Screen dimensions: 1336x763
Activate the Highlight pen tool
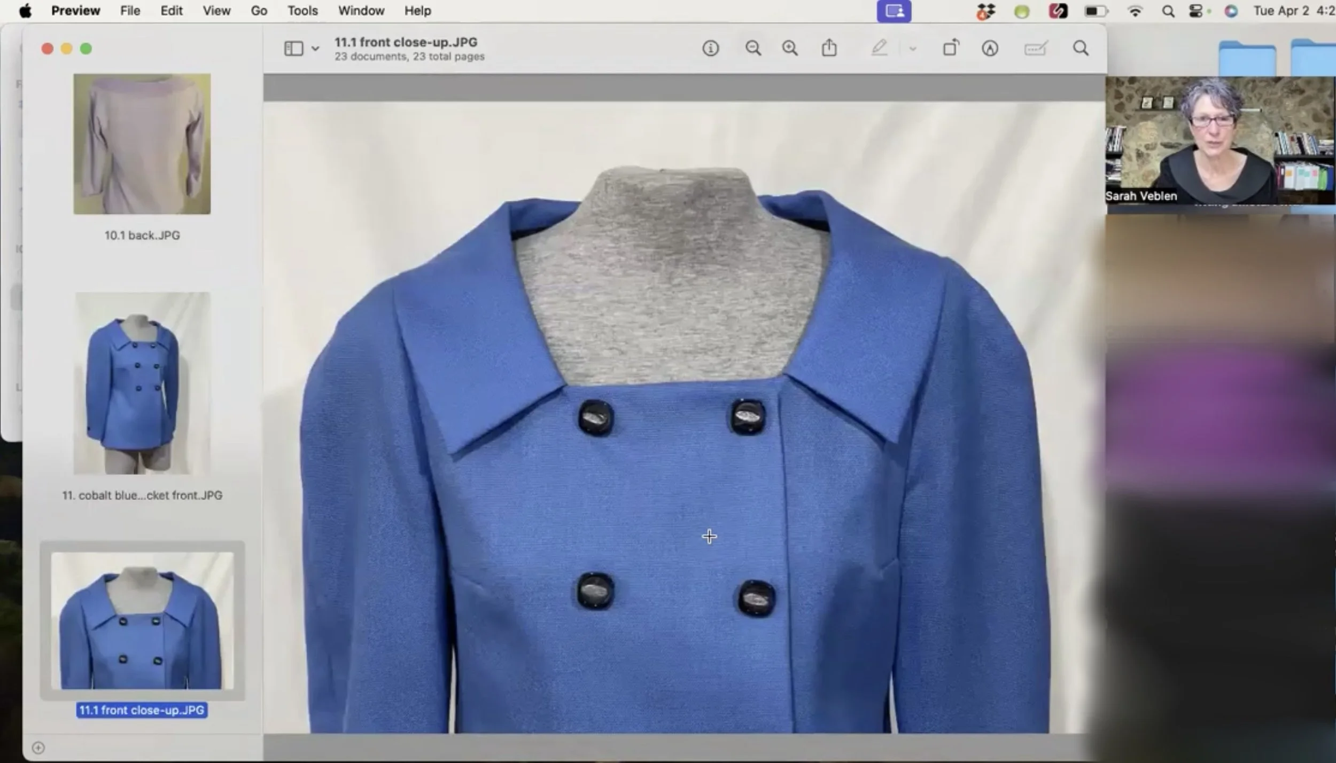point(879,49)
